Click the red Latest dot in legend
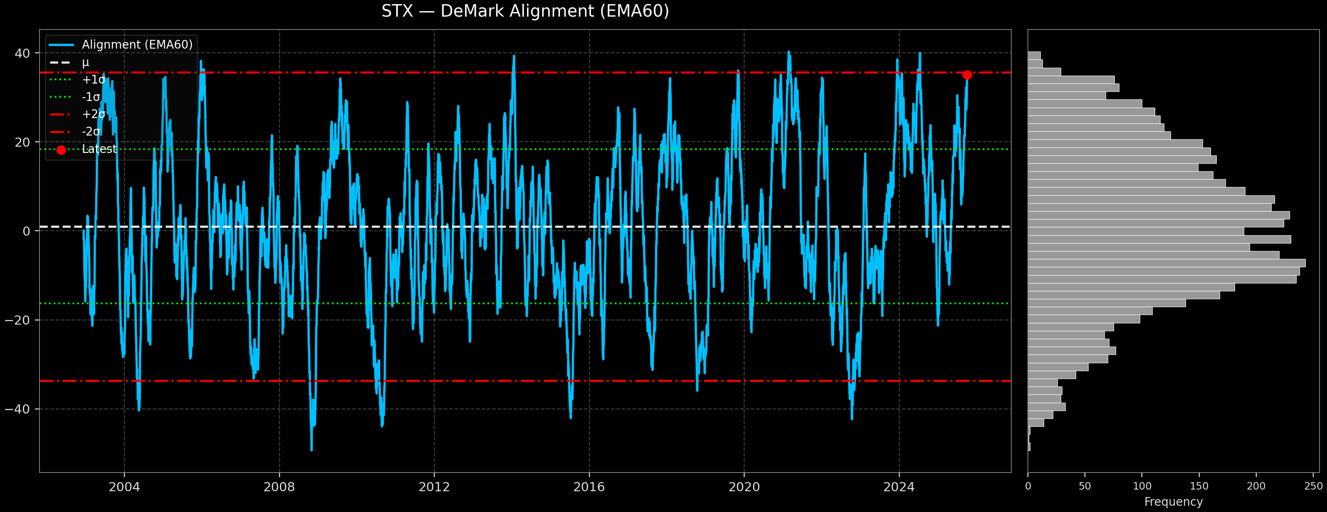The height and width of the screenshot is (512, 1327). [x=61, y=150]
